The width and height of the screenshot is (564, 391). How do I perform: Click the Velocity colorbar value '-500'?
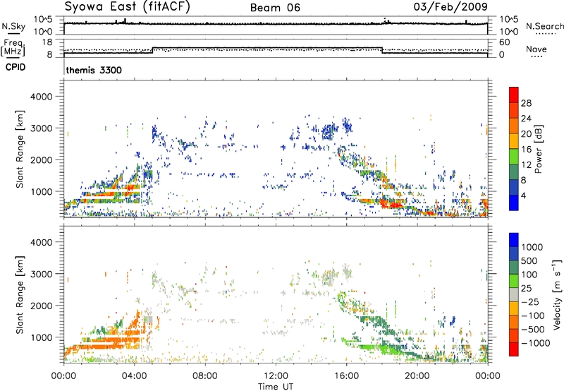532,329
